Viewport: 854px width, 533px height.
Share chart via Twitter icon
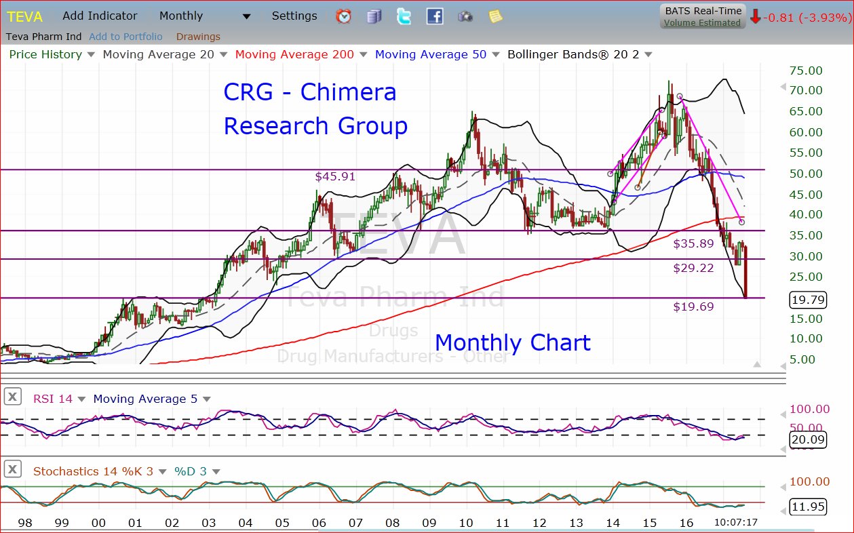pos(404,16)
